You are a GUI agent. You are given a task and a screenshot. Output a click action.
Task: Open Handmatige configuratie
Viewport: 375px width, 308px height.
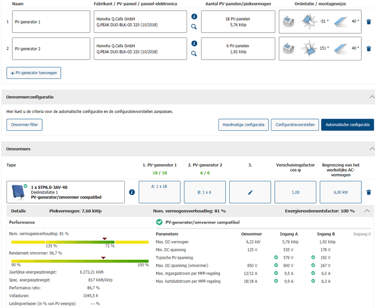[x=243, y=125]
